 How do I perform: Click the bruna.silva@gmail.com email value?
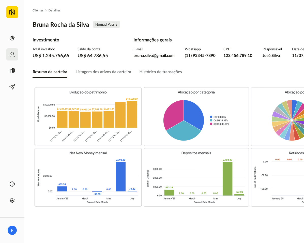click(154, 56)
